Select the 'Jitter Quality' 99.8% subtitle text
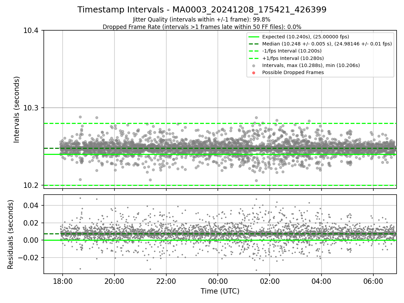 202,20
